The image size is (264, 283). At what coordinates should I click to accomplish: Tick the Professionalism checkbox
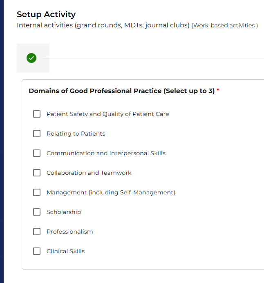point(37,232)
